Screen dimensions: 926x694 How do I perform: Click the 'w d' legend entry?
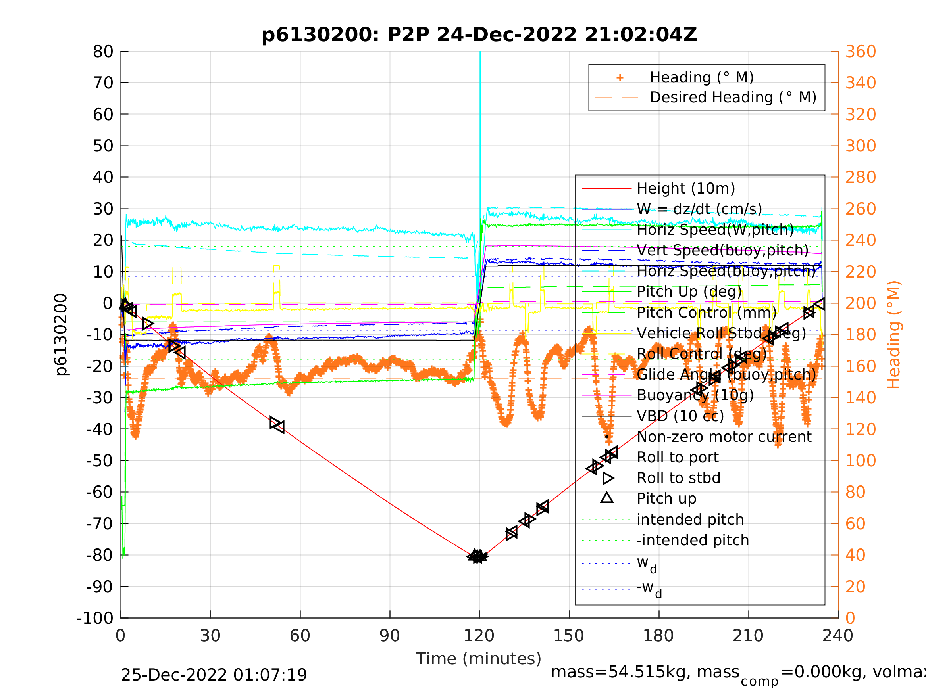tap(647, 564)
